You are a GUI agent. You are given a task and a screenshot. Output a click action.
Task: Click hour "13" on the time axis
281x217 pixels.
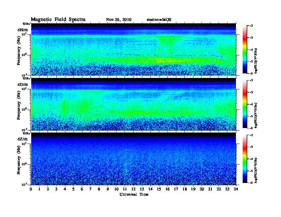(x=142, y=189)
